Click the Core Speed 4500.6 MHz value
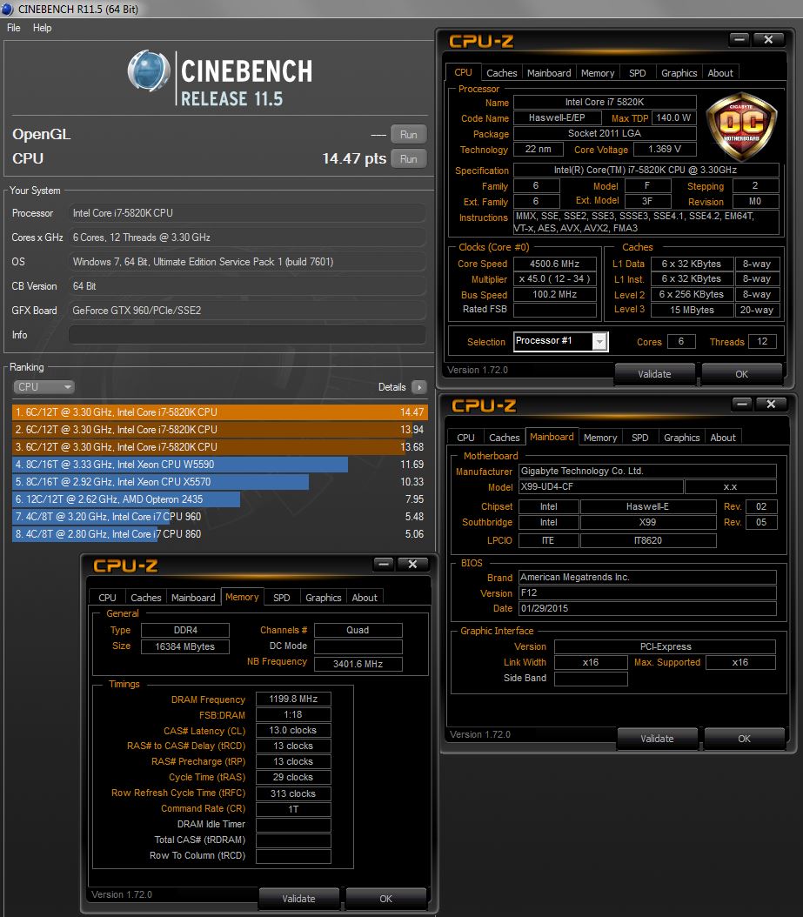Screen dimensions: 803x917 [x=554, y=264]
